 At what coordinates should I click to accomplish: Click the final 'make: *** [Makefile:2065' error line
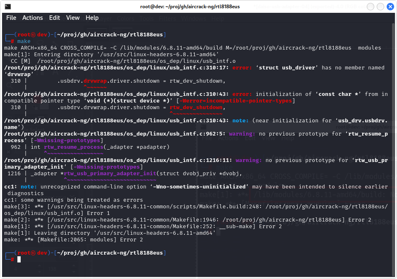coord(74,240)
